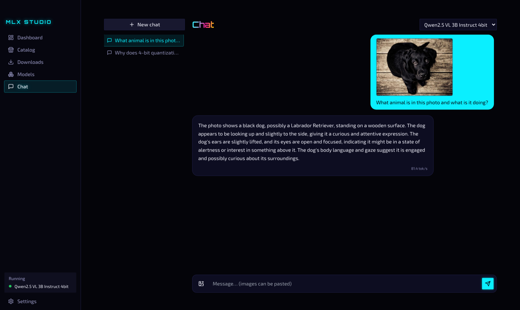Image resolution: width=520 pixels, height=310 pixels.
Task: Click the MLX STUDIO logo
Action: click(x=29, y=22)
